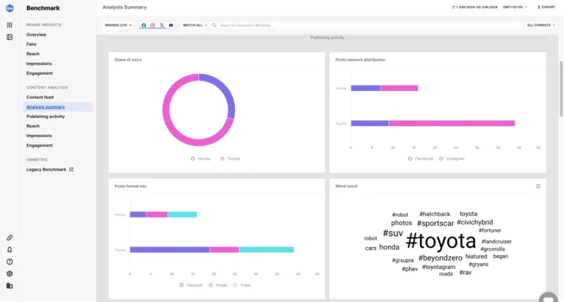564x302 pixels.
Task: Open the date range picker
Action: click(475, 7)
